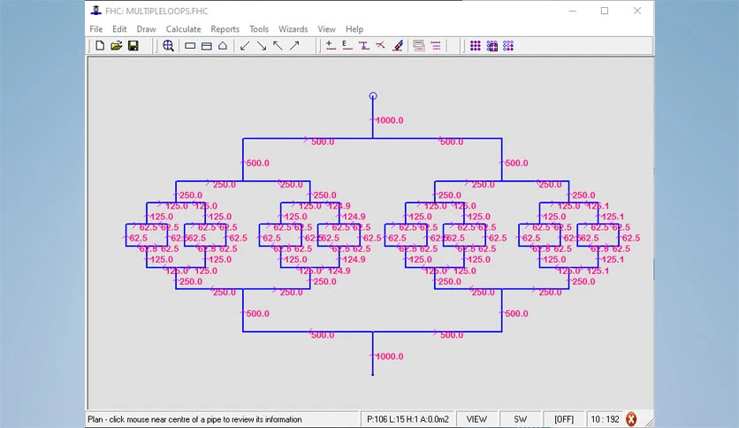The image size is (739, 428).
Task: Open a file using the folder icon
Action: pyautogui.click(x=116, y=46)
